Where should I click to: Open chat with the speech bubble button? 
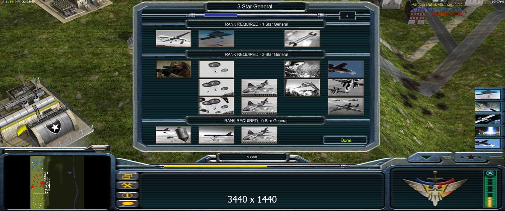point(127,204)
